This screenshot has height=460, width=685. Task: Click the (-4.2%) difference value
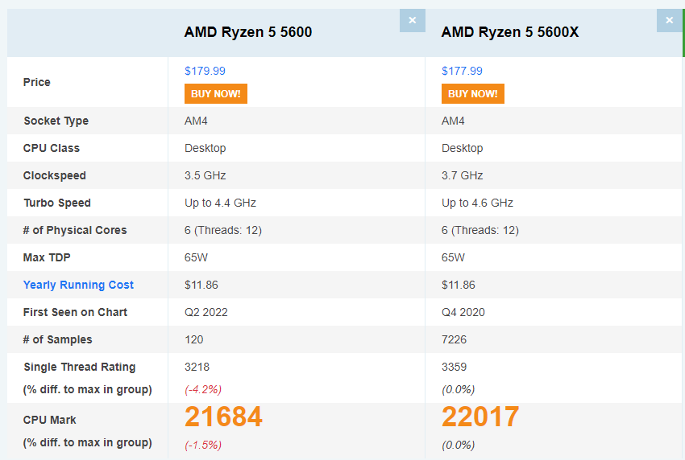(203, 389)
